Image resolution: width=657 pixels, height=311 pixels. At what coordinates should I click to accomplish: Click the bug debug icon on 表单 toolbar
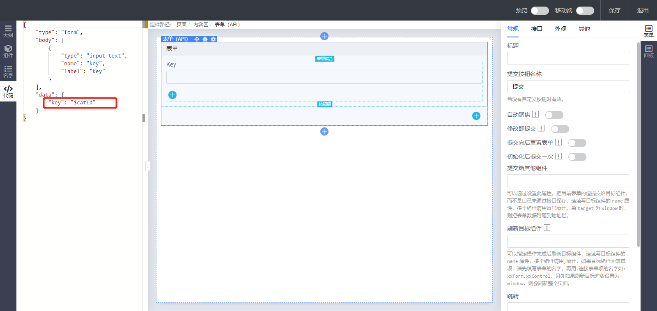(205, 39)
